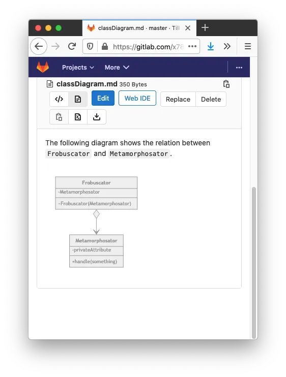Image resolution: width=286 pixels, height=377 pixels.
Task: Click the blue Edit button
Action: click(x=103, y=98)
